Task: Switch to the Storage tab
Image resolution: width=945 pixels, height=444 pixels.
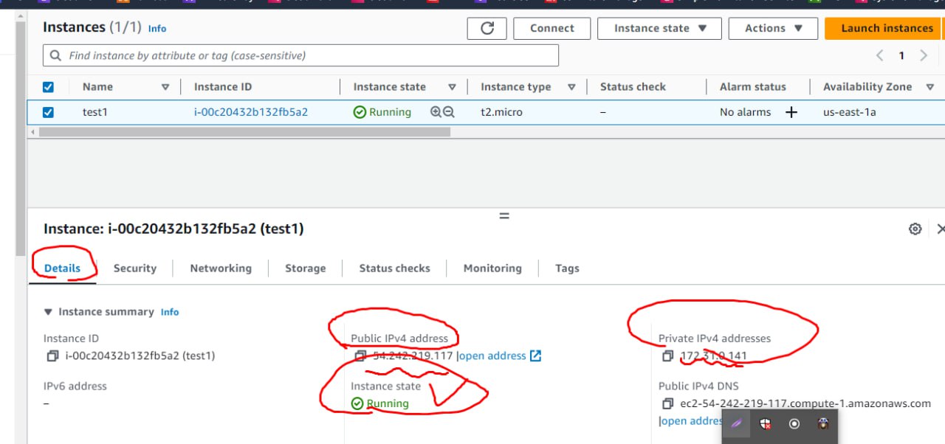Action: pos(306,268)
